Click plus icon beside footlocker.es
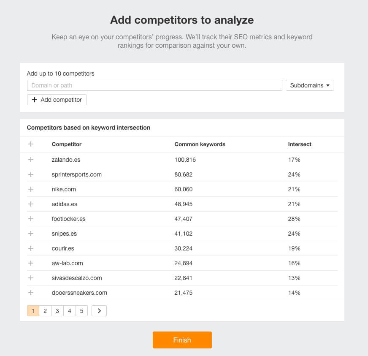Image resolution: width=368 pixels, height=356 pixels. point(30,219)
